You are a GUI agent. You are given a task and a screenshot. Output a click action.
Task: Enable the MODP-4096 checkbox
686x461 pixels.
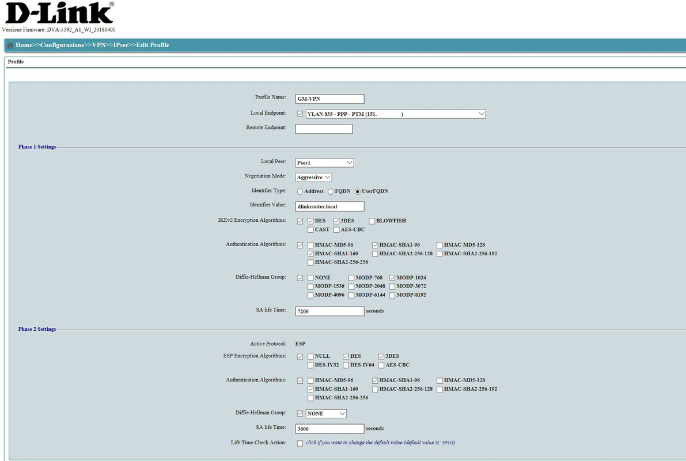pos(310,296)
